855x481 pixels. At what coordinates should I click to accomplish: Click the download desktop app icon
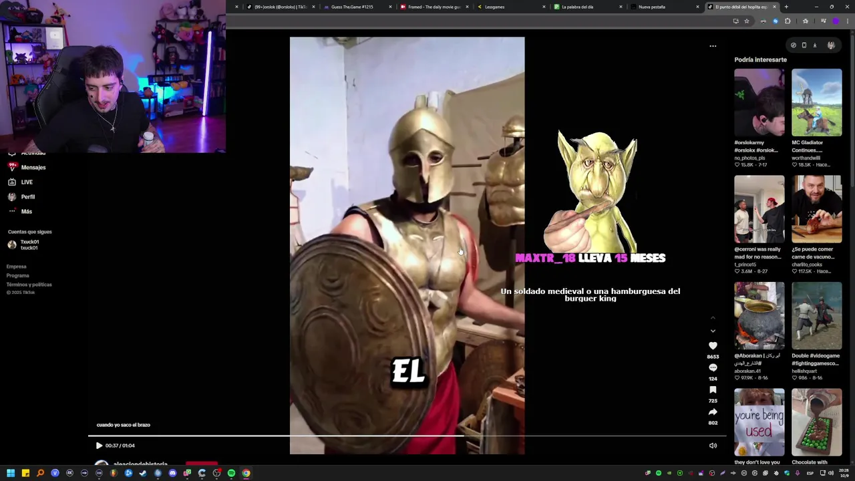point(815,45)
